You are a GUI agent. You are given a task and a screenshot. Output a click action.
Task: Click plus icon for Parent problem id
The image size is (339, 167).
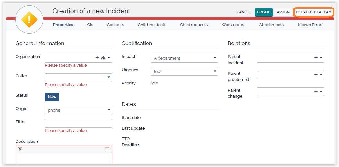click(x=316, y=75)
